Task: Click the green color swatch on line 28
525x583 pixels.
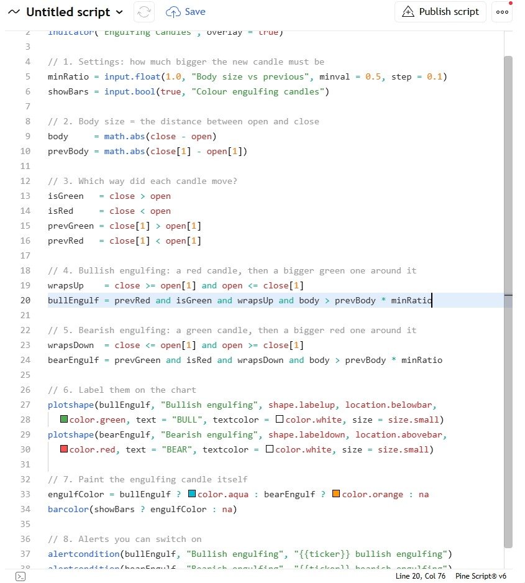Action: [x=64, y=420]
